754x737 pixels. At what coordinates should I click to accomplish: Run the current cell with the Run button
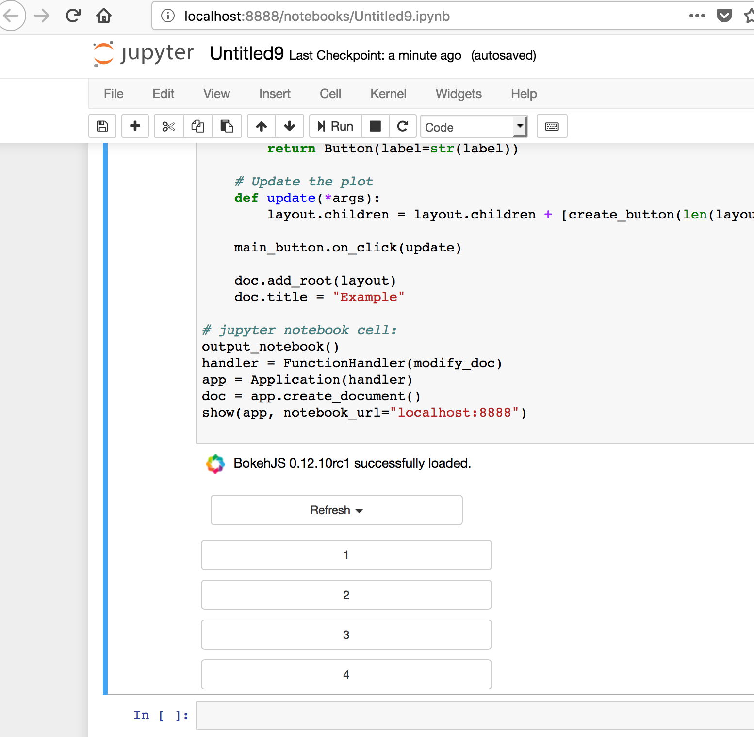[335, 126]
